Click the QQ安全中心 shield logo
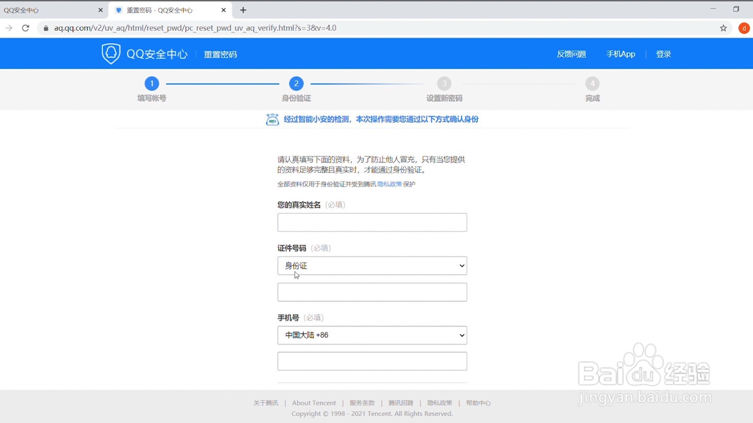753x423 pixels. pyautogui.click(x=111, y=54)
